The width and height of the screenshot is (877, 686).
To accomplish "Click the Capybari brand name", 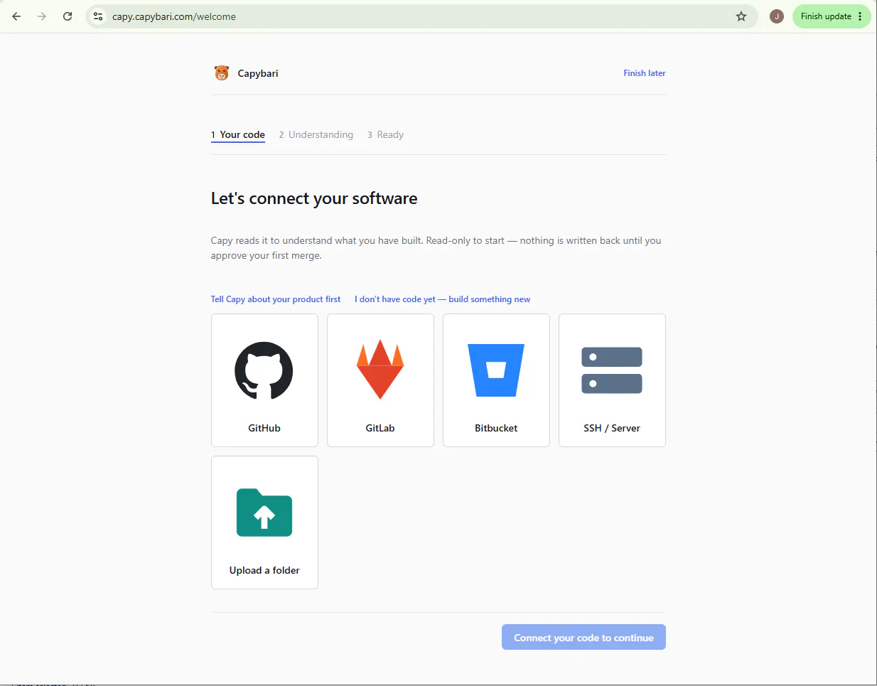I will point(258,73).
